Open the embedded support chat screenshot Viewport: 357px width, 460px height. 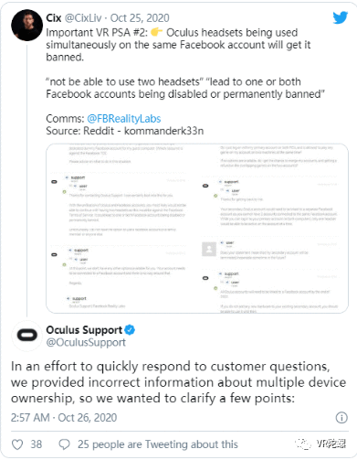(x=197, y=229)
